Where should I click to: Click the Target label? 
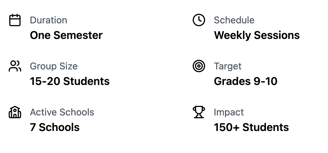coord(227,66)
